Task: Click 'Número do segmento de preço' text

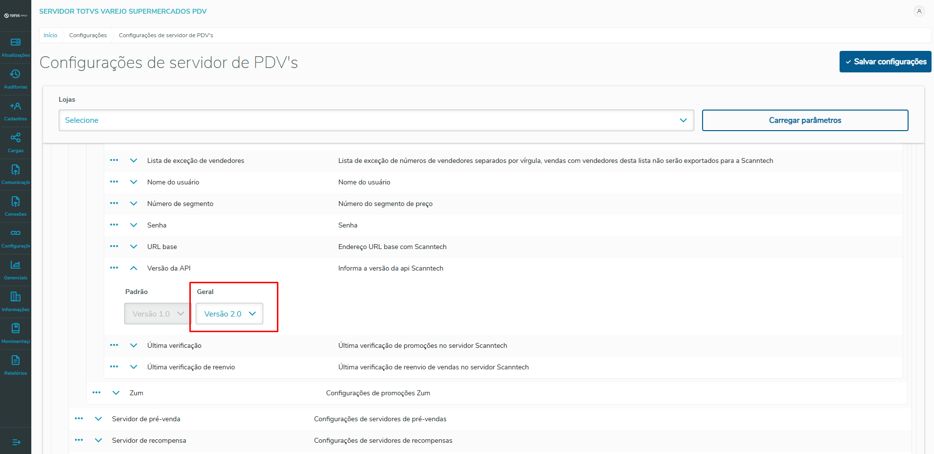Action: click(x=386, y=204)
